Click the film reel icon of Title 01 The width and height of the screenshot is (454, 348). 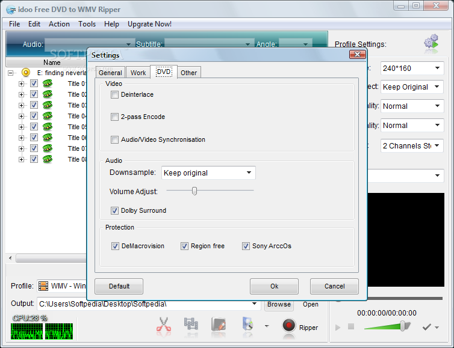pyautogui.click(x=48, y=84)
